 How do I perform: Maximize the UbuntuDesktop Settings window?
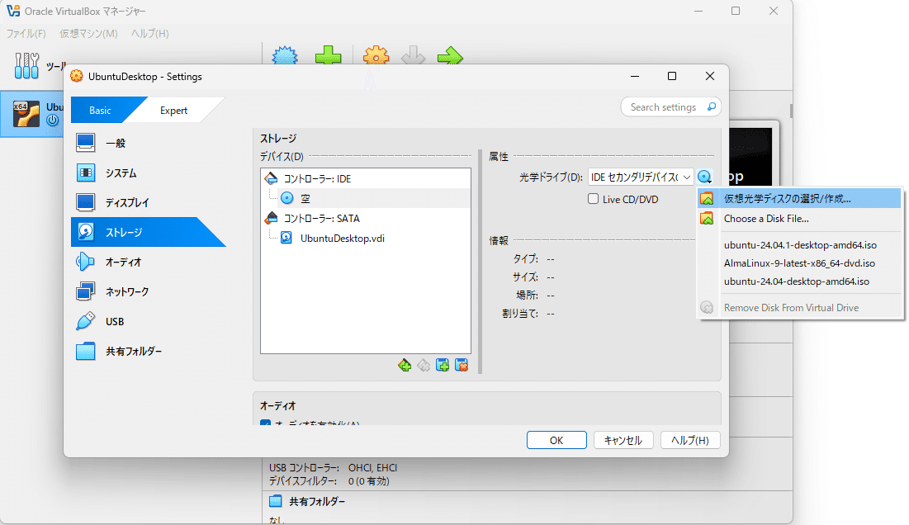672,76
